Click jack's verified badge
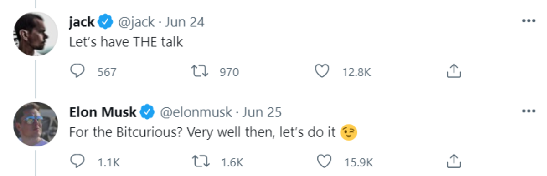Viewport: 547px width, 176px height. [x=106, y=21]
